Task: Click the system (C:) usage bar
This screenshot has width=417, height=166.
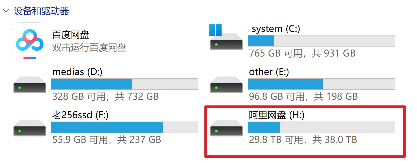Action: coord(321,41)
